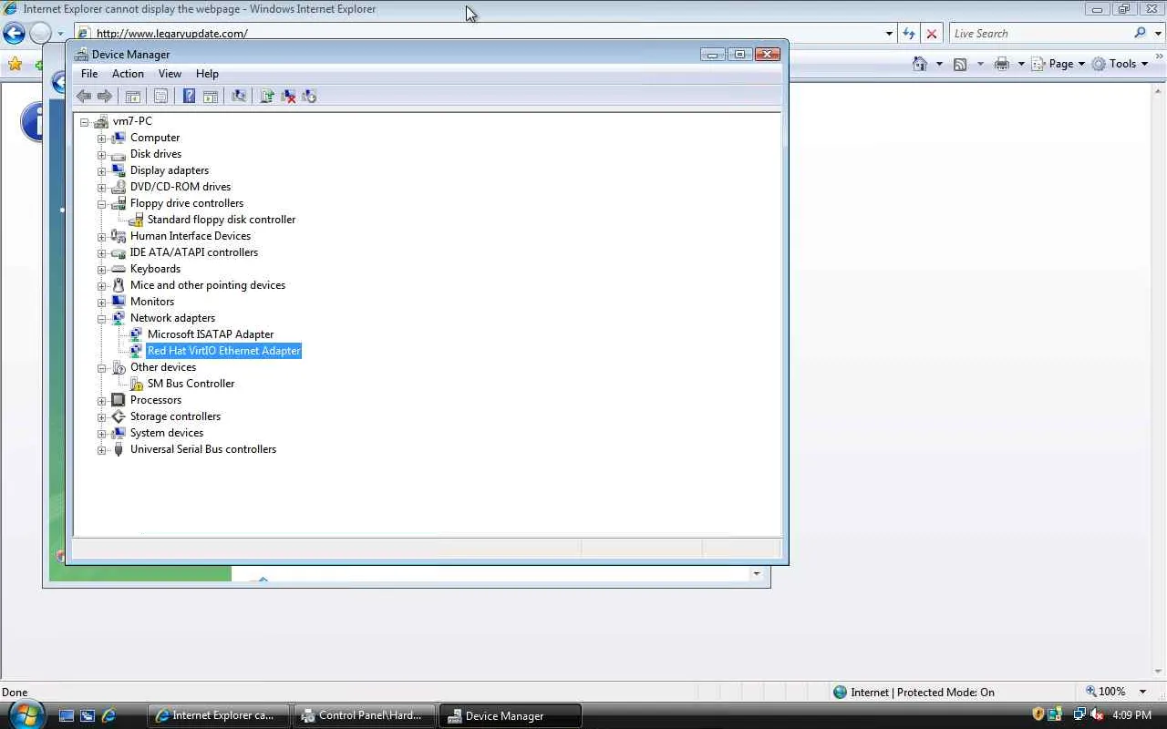Click the show/hide action pane toolbar icon
Viewport: 1167px width, 729px height.
point(211,96)
